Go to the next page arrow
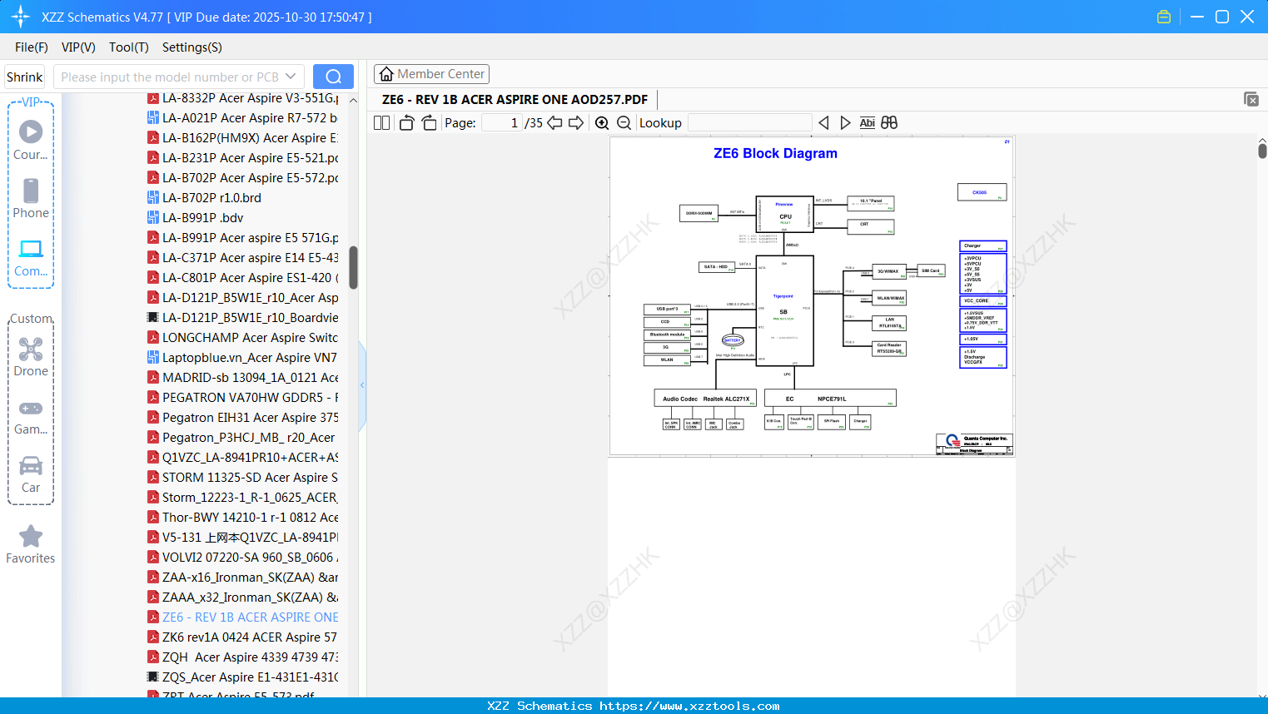Screen dimensions: 1268x714 click(x=576, y=122)
